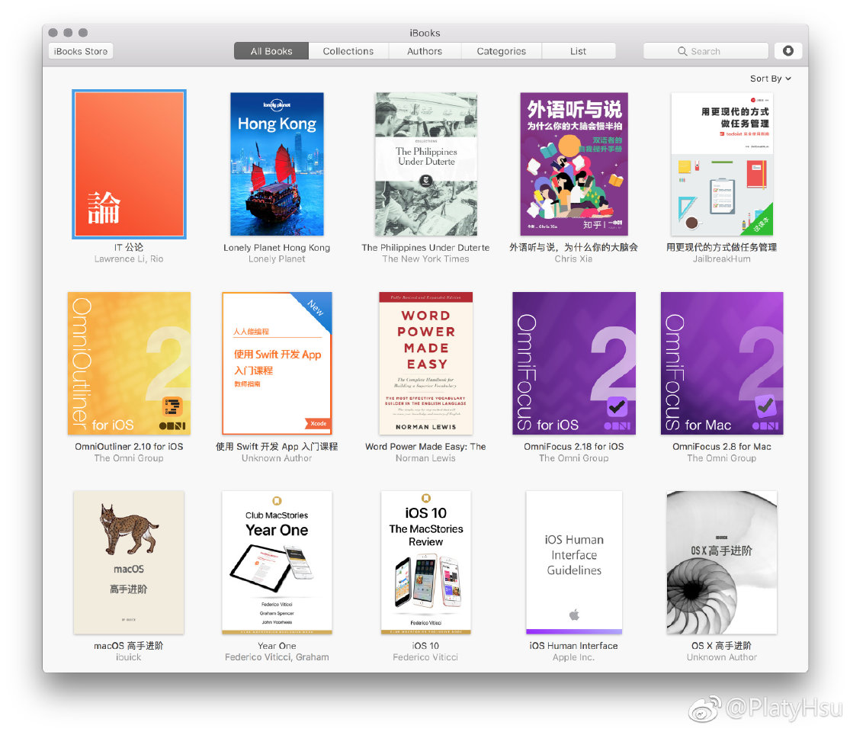Open the Lonely Planet Hong Kong book

(277, 164)
